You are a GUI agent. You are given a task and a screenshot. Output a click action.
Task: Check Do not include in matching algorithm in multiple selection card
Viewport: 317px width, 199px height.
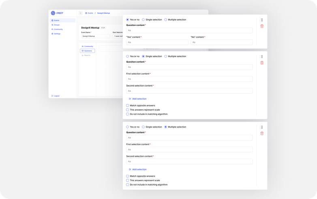point(127,184)
